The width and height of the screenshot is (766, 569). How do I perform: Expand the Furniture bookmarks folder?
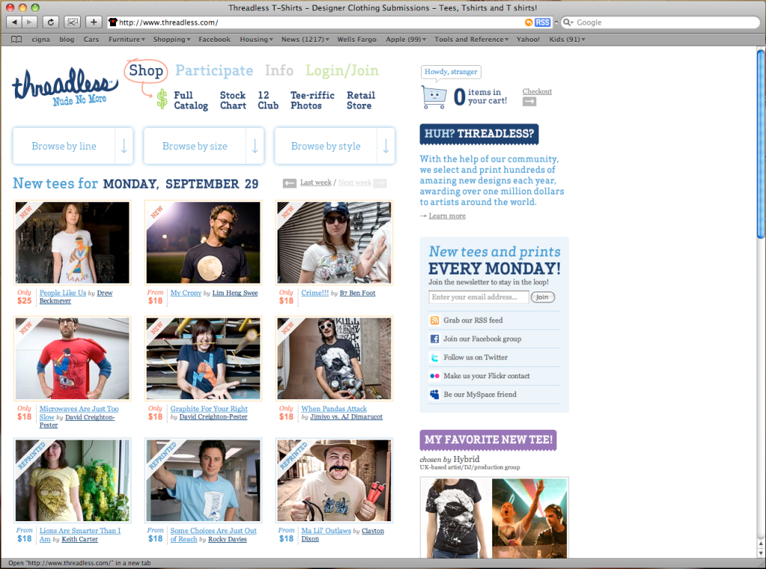126,39
